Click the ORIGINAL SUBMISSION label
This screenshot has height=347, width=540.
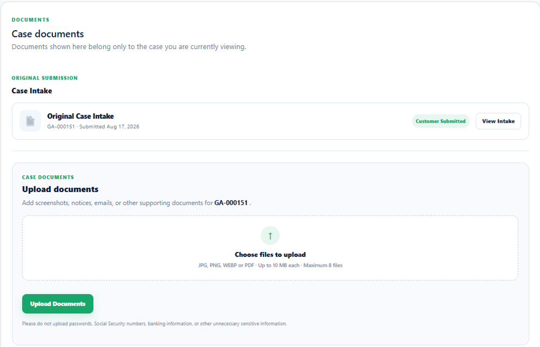[45, 78]
